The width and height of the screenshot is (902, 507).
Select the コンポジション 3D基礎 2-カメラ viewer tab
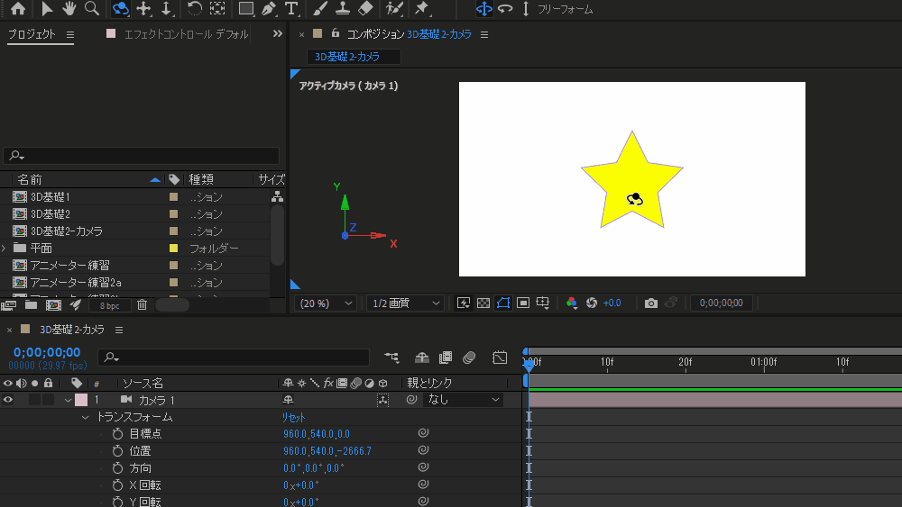409,34
